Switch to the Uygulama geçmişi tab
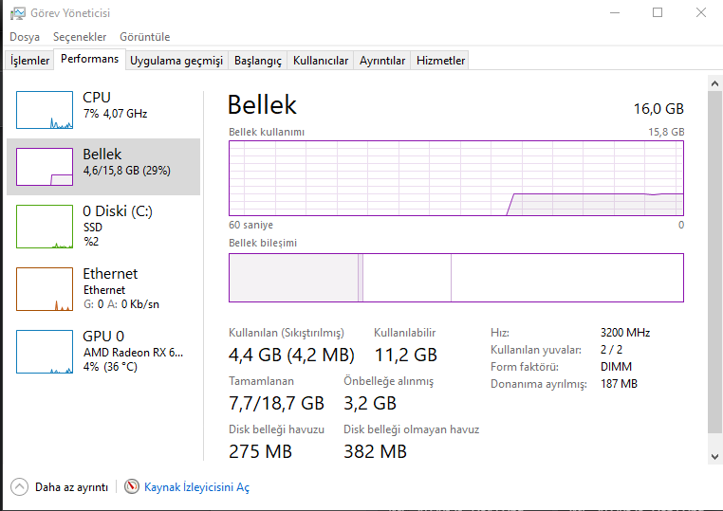 [x=176, y=61]
